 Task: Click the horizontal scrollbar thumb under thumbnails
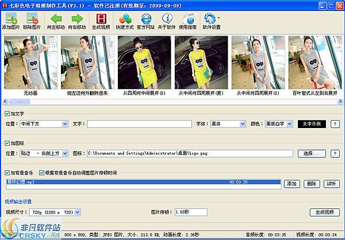point(19,101)
